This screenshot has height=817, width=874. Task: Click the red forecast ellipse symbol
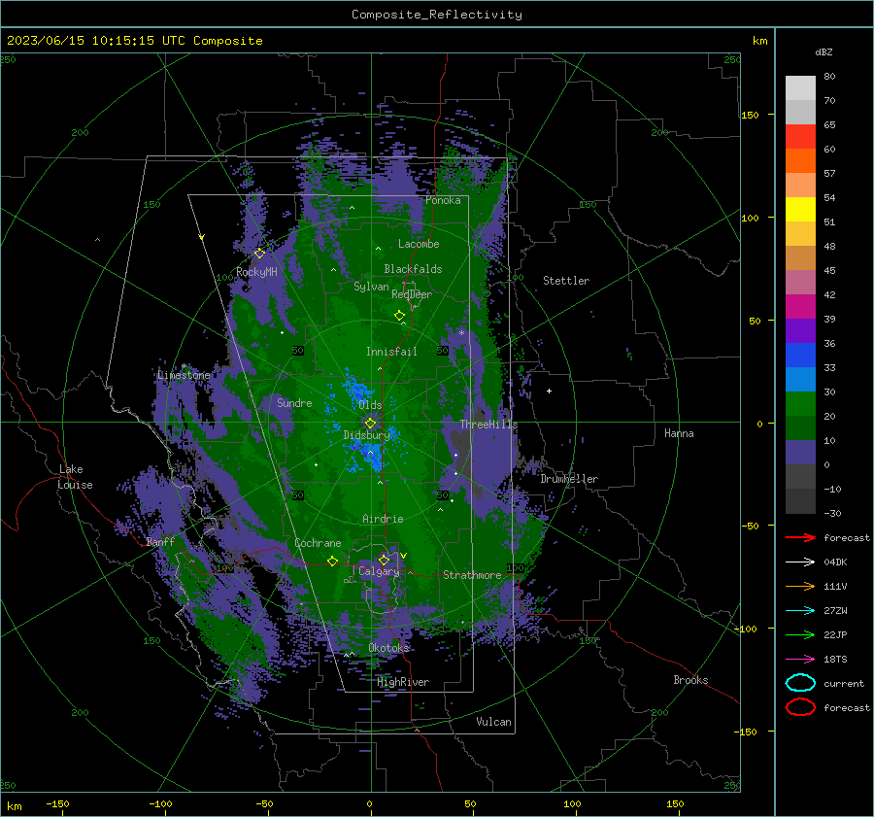click(800, 707)
